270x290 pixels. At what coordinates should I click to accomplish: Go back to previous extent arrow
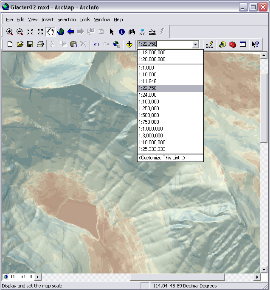(71, 32)
